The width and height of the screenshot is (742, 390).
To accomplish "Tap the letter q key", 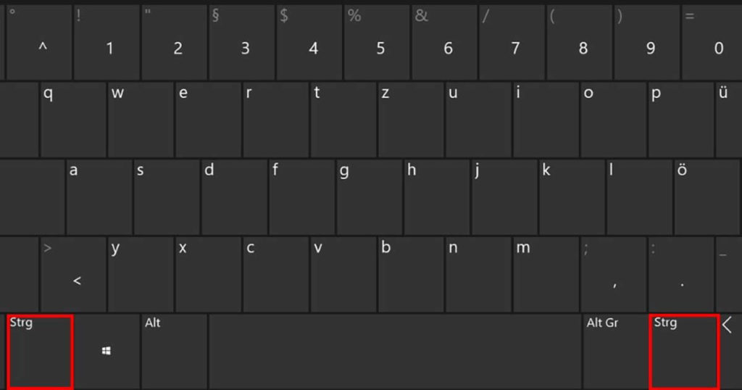I will coord(73,120).
